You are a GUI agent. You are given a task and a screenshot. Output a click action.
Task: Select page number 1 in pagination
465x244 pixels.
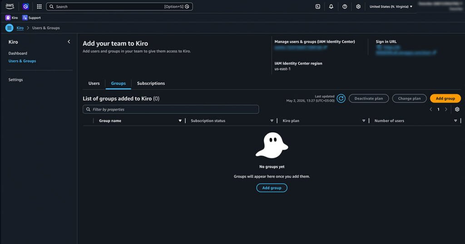pyautogui.click(x=438, y=109)
